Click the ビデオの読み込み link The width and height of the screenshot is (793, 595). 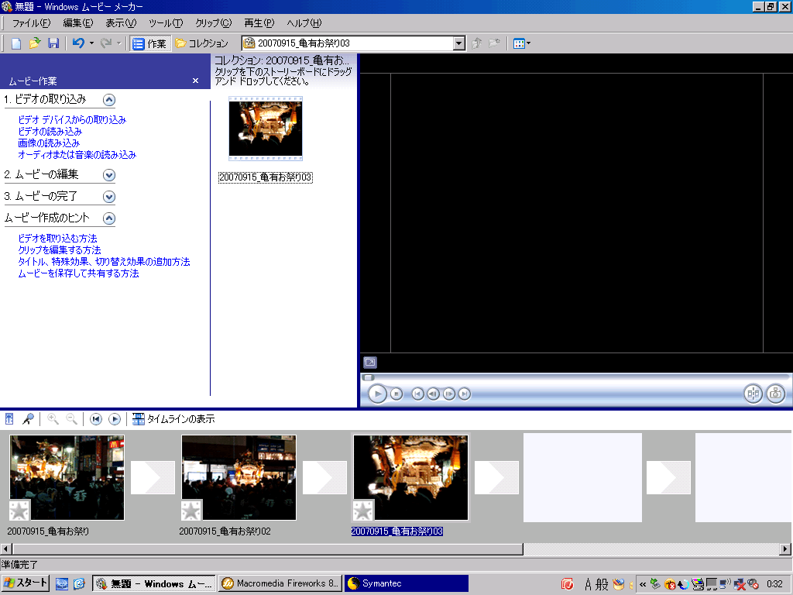[x=50, y=132]
